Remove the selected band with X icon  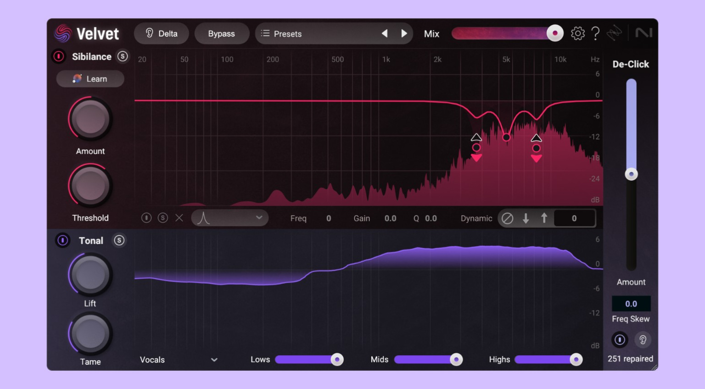pos(179,218)
